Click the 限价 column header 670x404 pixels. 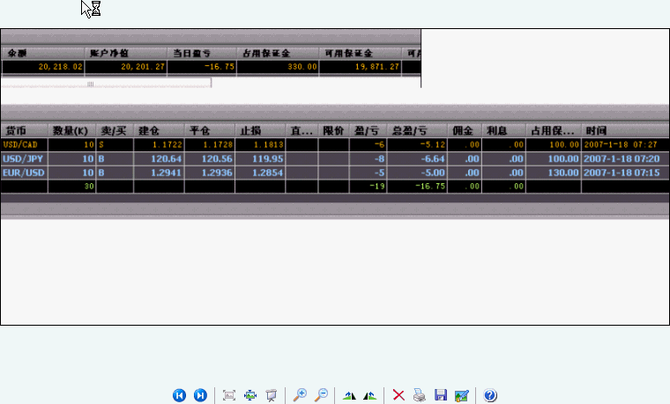point(333,130)
